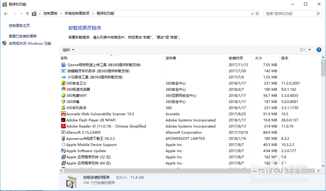Click publisher APOWERSOFT LIMITED
326x191 pixels.
(x=185, y=138)
